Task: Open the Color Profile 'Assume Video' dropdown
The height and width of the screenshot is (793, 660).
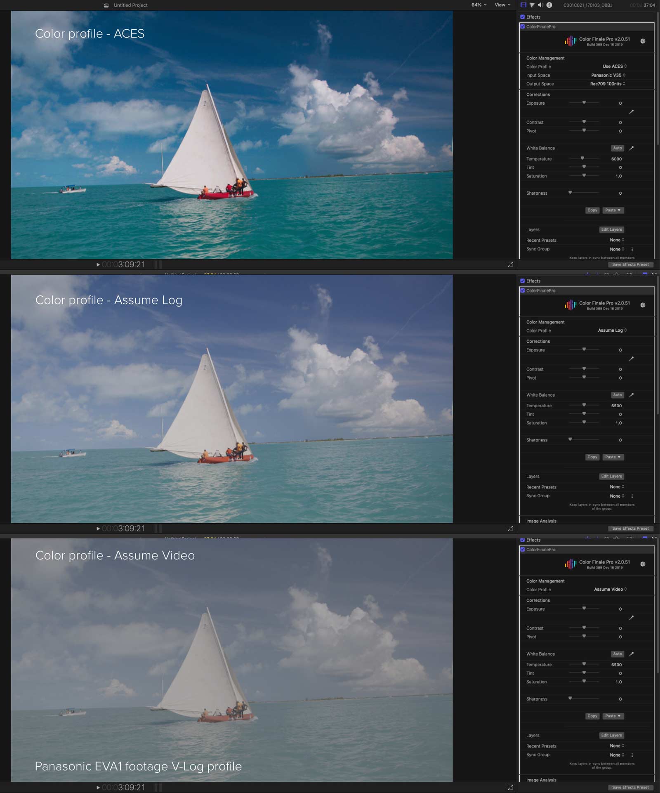Action: pyautogui.click(x=610, y=590)
